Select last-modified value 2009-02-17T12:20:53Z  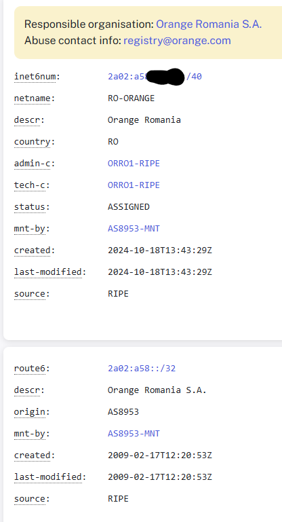coord(160,477)
